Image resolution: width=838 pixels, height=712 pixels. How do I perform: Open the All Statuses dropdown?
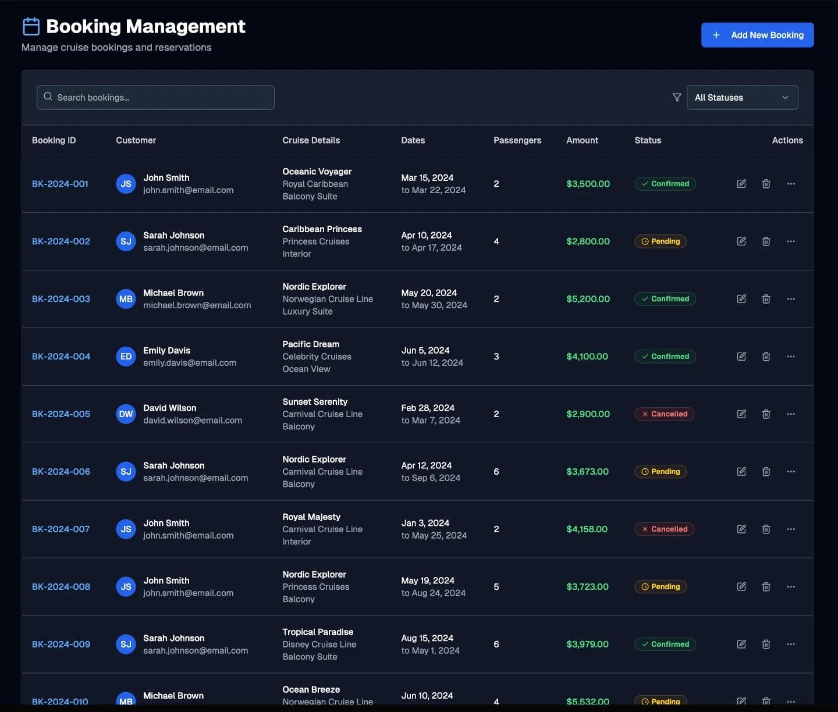pyautogui.click(x=743, y=97)
